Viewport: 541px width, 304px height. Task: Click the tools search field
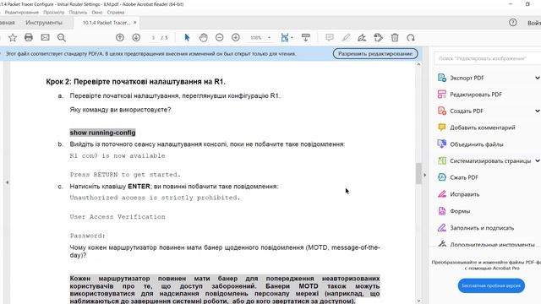[487, 58]
